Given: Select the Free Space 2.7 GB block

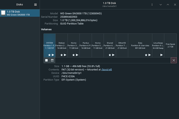Looking at the screenshot, I should pyautogui.click(x=170, y=45).
